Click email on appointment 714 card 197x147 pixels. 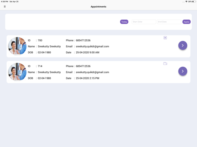(92, 72)
